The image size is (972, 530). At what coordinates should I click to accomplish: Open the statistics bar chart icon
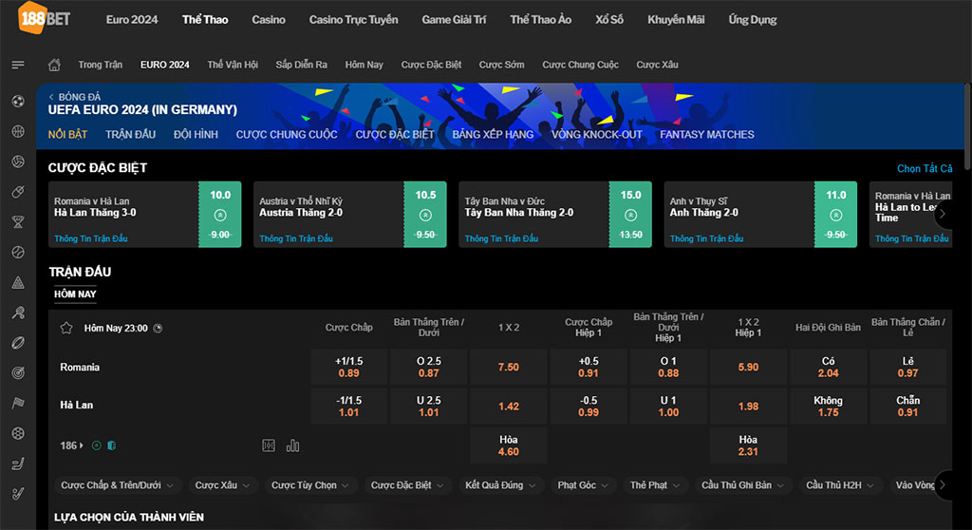[292, 445]
